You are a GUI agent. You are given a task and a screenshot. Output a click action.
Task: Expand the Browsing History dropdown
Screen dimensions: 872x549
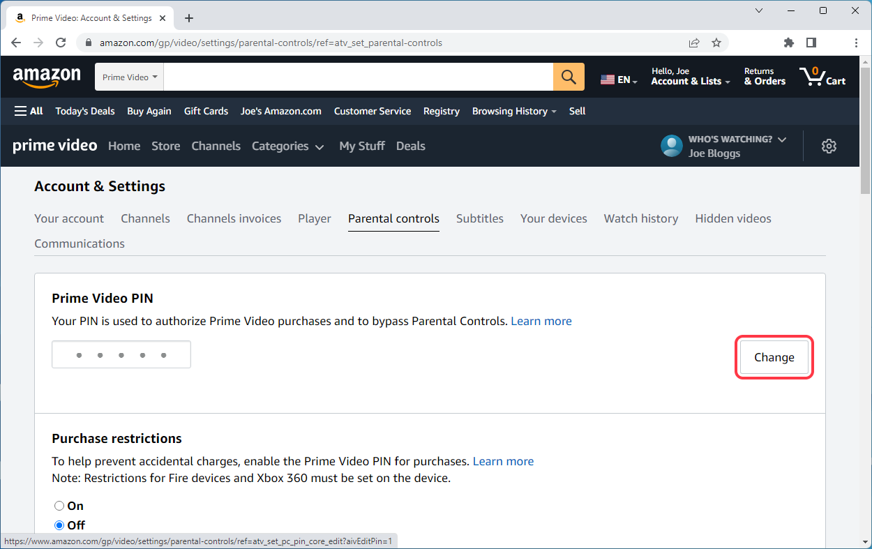tap(514, 111)
